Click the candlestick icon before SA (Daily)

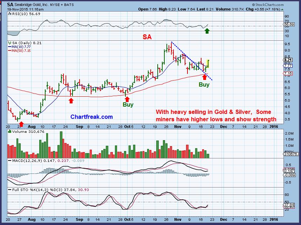pyautogui.click(x=9, y=43)
